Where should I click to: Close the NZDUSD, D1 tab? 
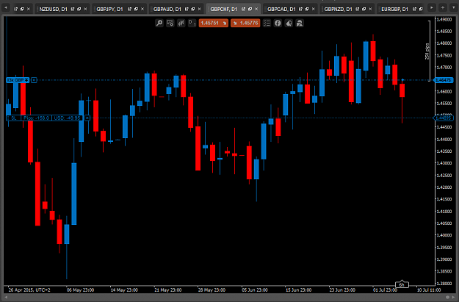[x=85, y=9]
